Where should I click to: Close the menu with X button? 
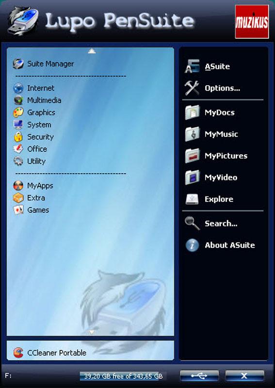pos(244,376)
